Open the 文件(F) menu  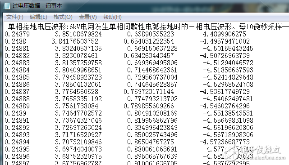15,17
